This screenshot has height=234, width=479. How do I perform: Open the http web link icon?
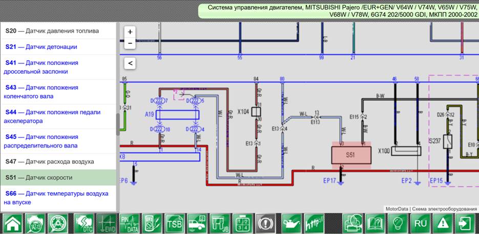tap(314, 224)
